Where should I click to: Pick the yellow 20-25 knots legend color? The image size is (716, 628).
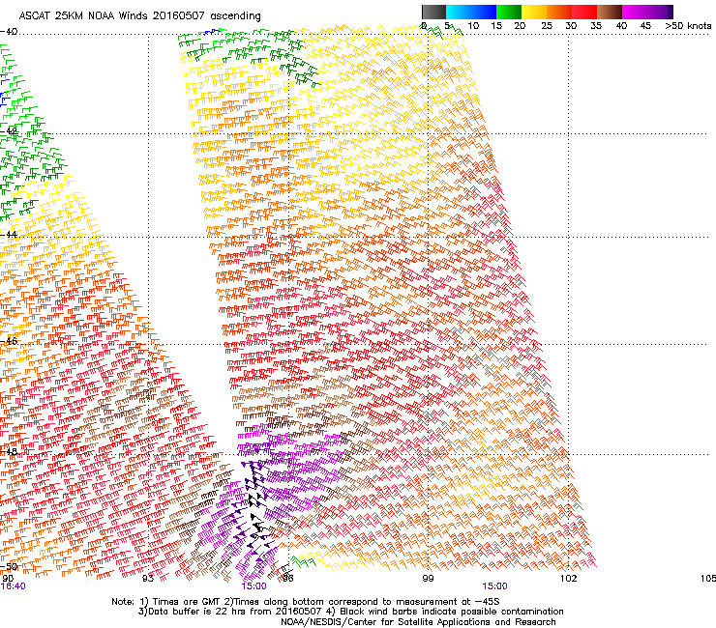point(534,12)
